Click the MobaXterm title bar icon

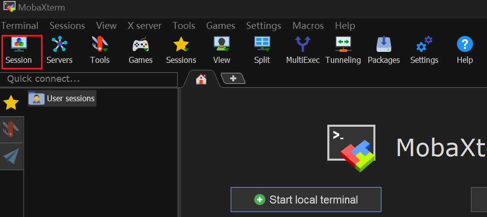tap(10, 7)
